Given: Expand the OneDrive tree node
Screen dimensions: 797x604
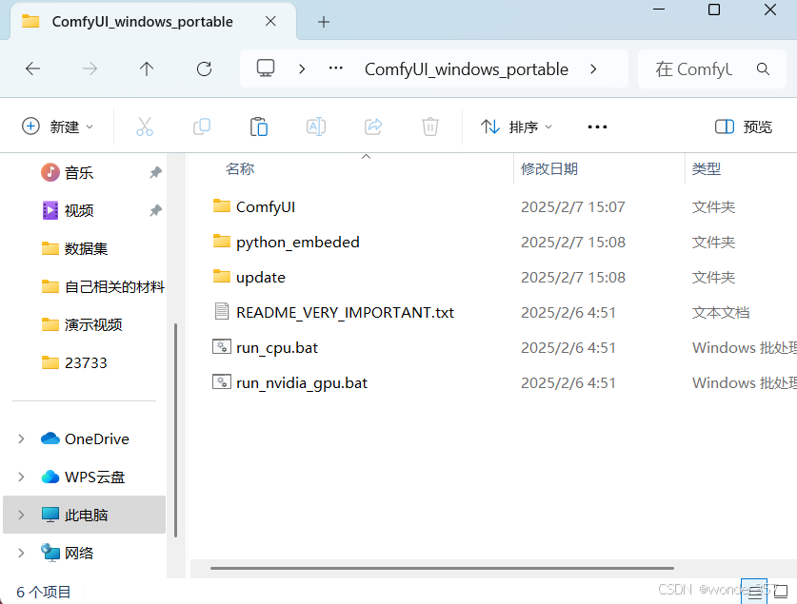Looking at the screenshot, I should (21, 438).
